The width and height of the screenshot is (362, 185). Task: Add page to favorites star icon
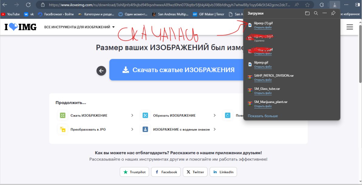coord(307,5)
